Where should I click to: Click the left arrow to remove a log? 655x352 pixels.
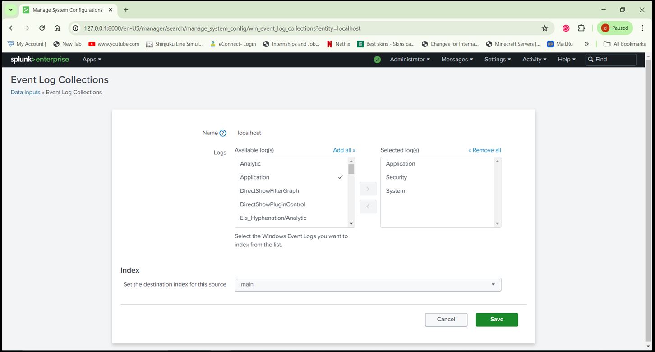368,207
